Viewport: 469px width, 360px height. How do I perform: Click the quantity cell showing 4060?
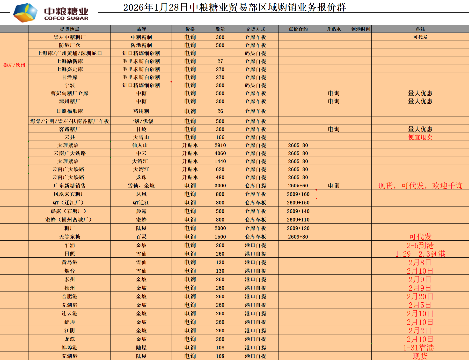(x=220, y=153)
